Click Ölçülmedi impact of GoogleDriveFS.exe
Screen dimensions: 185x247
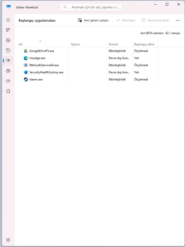141,51
